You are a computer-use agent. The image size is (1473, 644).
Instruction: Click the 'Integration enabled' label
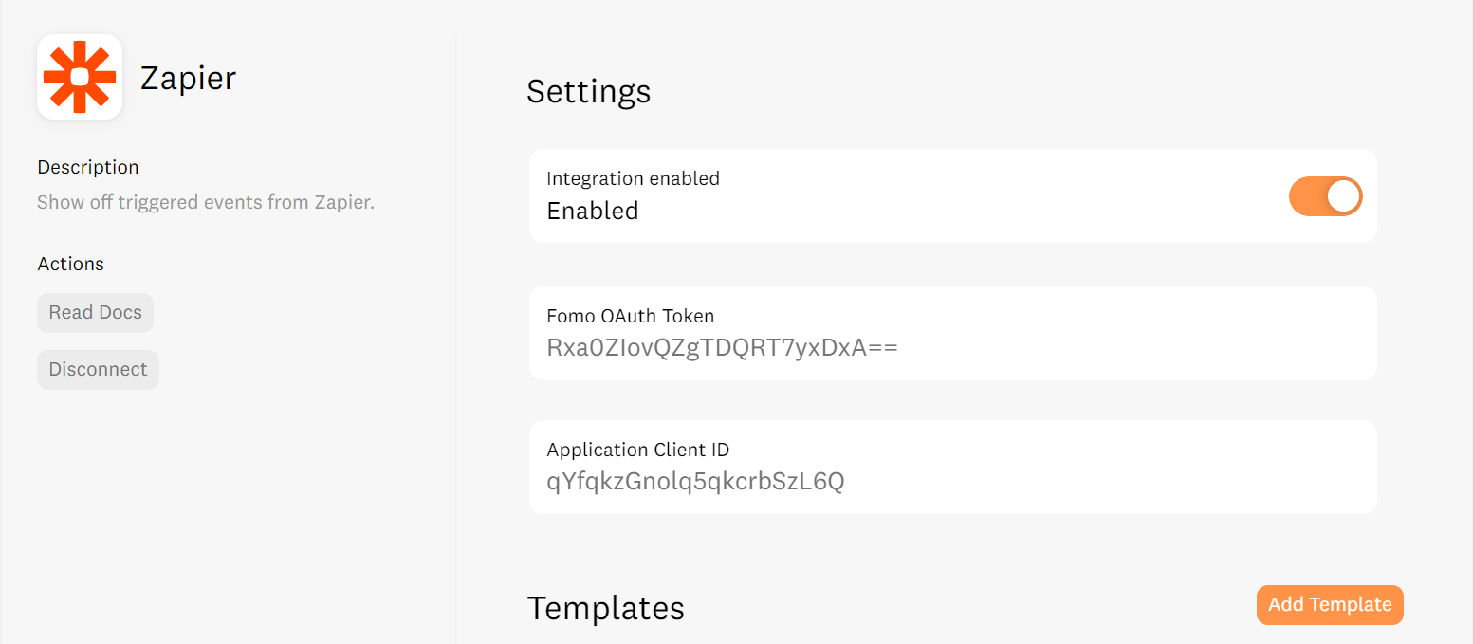point(634,178)
